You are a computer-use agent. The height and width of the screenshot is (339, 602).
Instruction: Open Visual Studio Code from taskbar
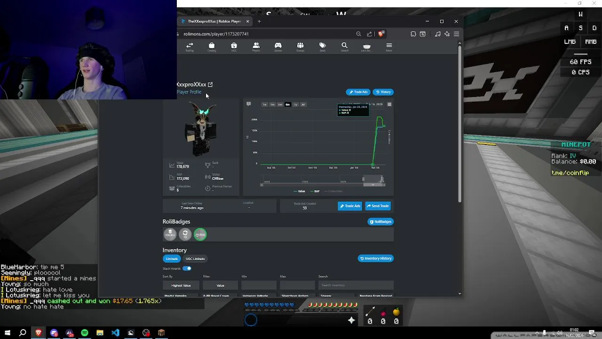(x=115, y=333)
